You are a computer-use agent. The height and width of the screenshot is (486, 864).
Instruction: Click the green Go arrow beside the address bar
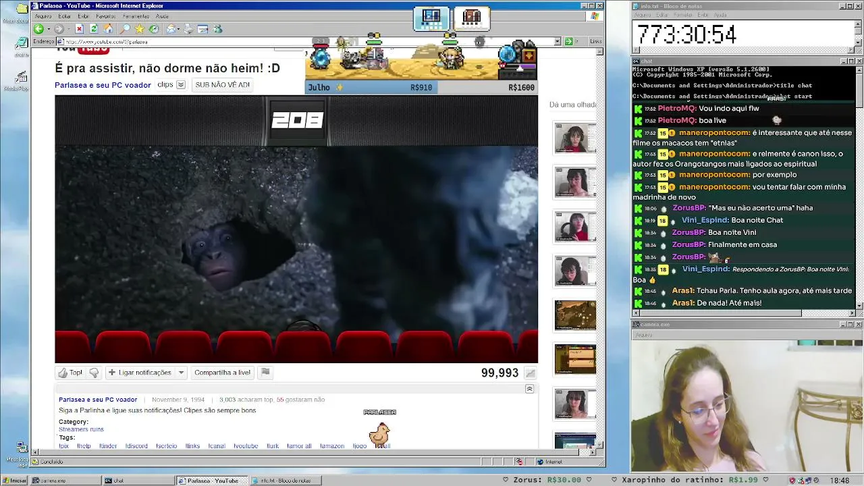pos(568,41)
